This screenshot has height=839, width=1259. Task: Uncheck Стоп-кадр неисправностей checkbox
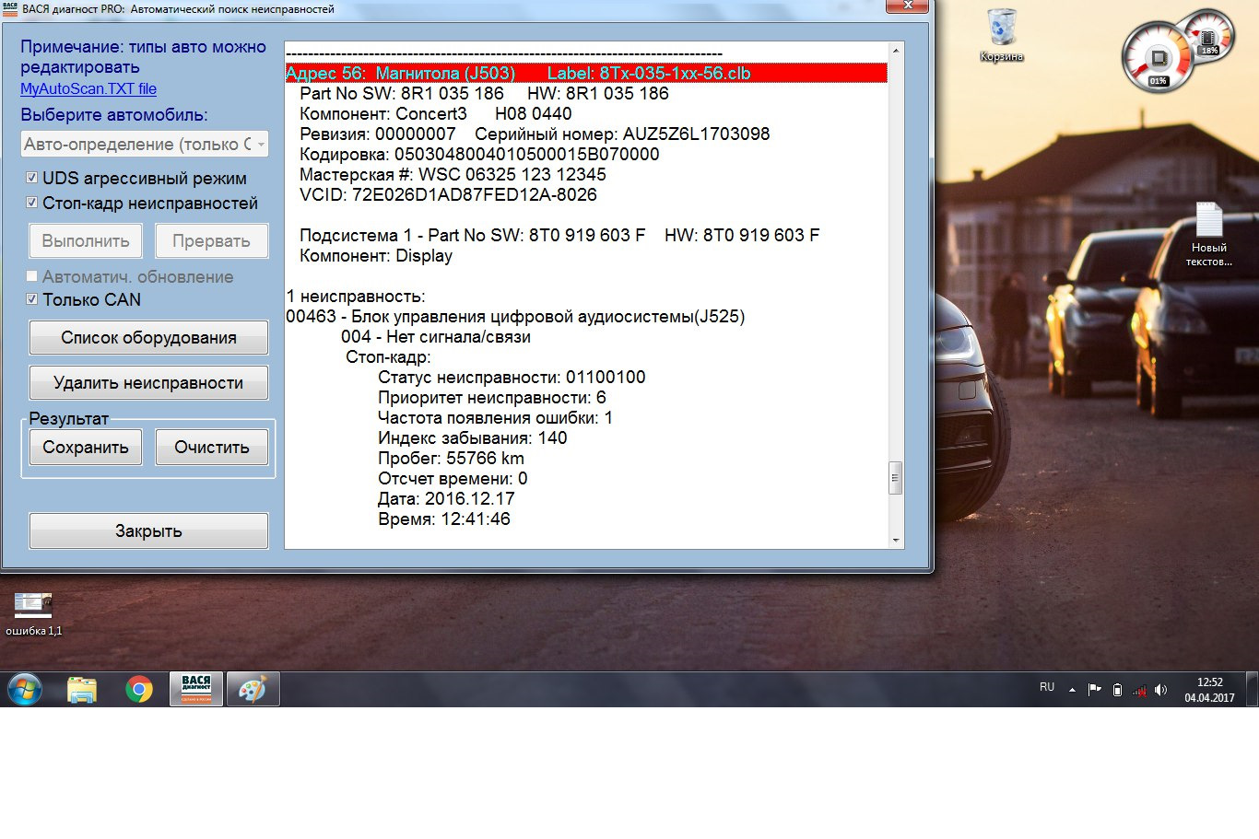click(32, 203)
